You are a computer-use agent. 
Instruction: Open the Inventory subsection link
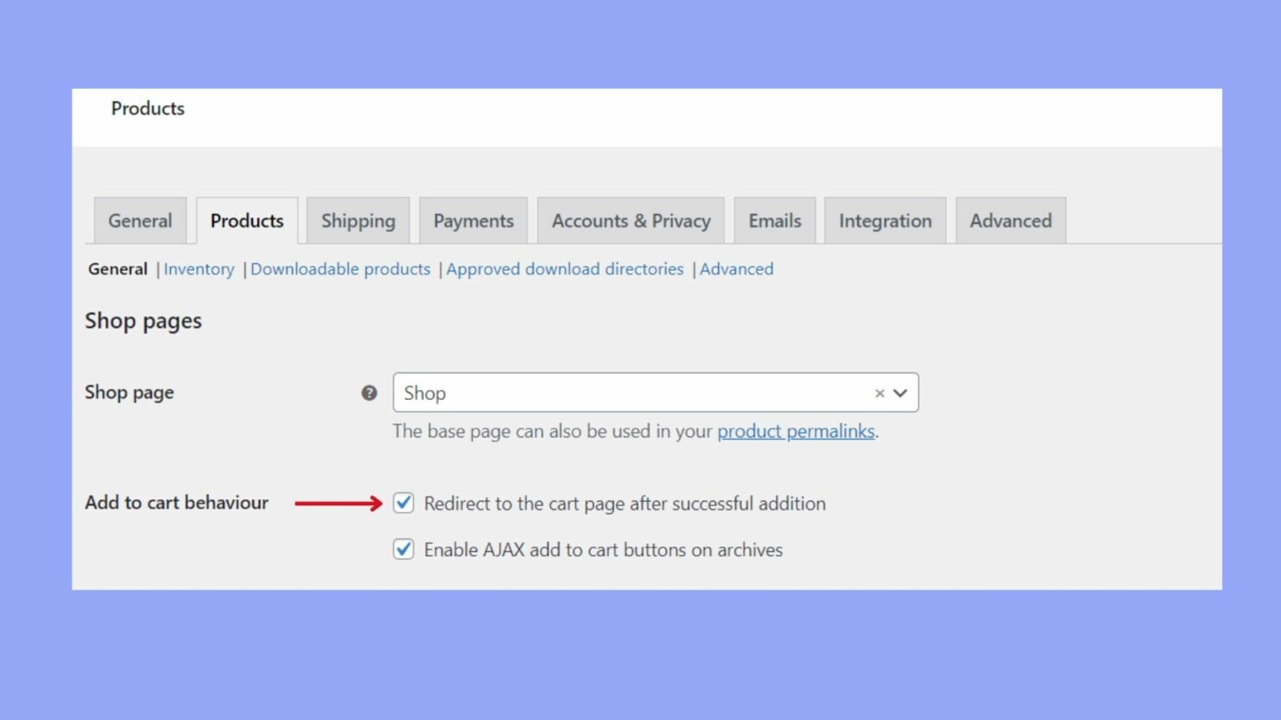point(199,269)
